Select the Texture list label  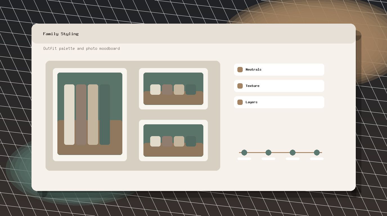point(253,86)
